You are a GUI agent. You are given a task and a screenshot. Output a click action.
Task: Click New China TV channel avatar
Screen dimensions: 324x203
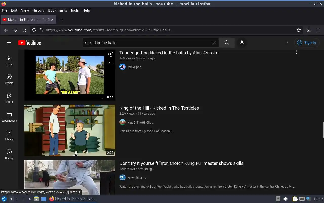[x=123, y=178]
